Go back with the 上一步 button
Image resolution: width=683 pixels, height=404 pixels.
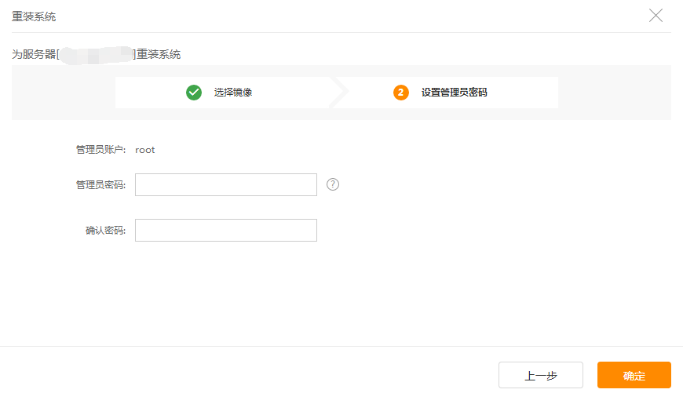[540, 375]
